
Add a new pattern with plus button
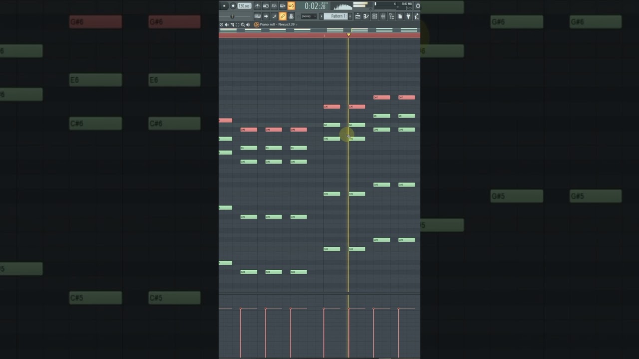(x=350, y=16)
